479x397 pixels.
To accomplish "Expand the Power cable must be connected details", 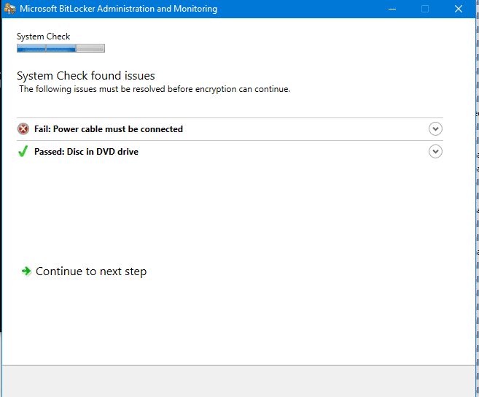I will tap(435, 128).
